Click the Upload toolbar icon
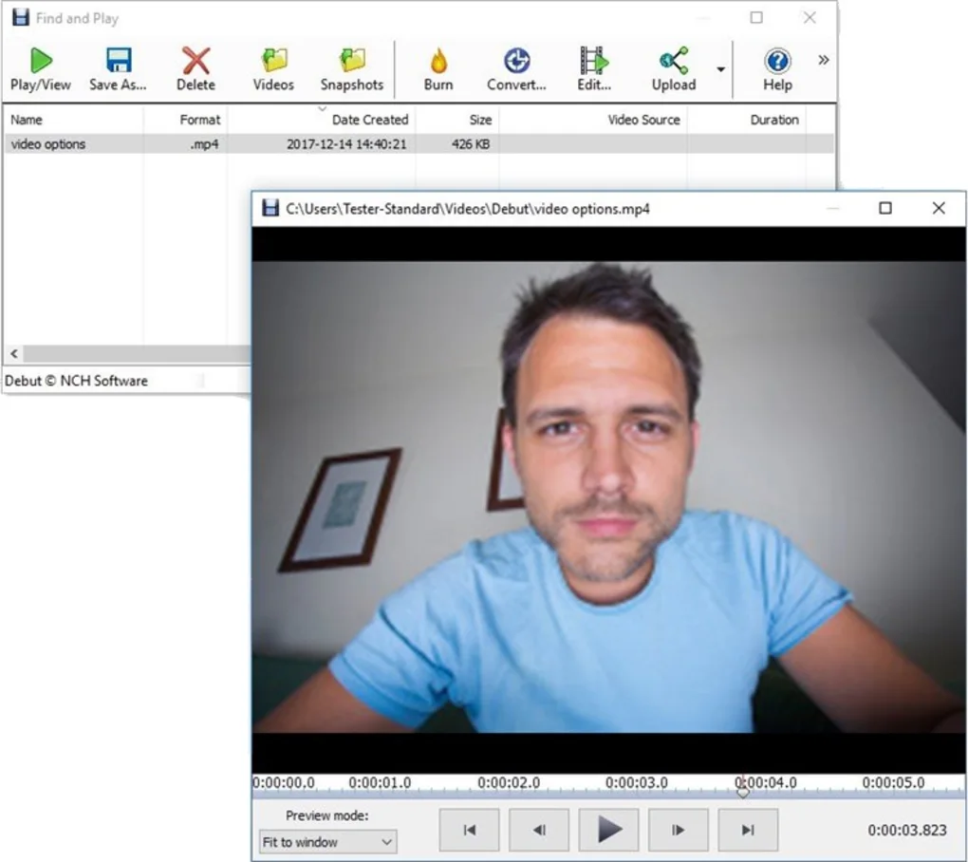Image resolution: width=968 pixels, height=862 pixels. pyautogui.click(x=673, y=66)
